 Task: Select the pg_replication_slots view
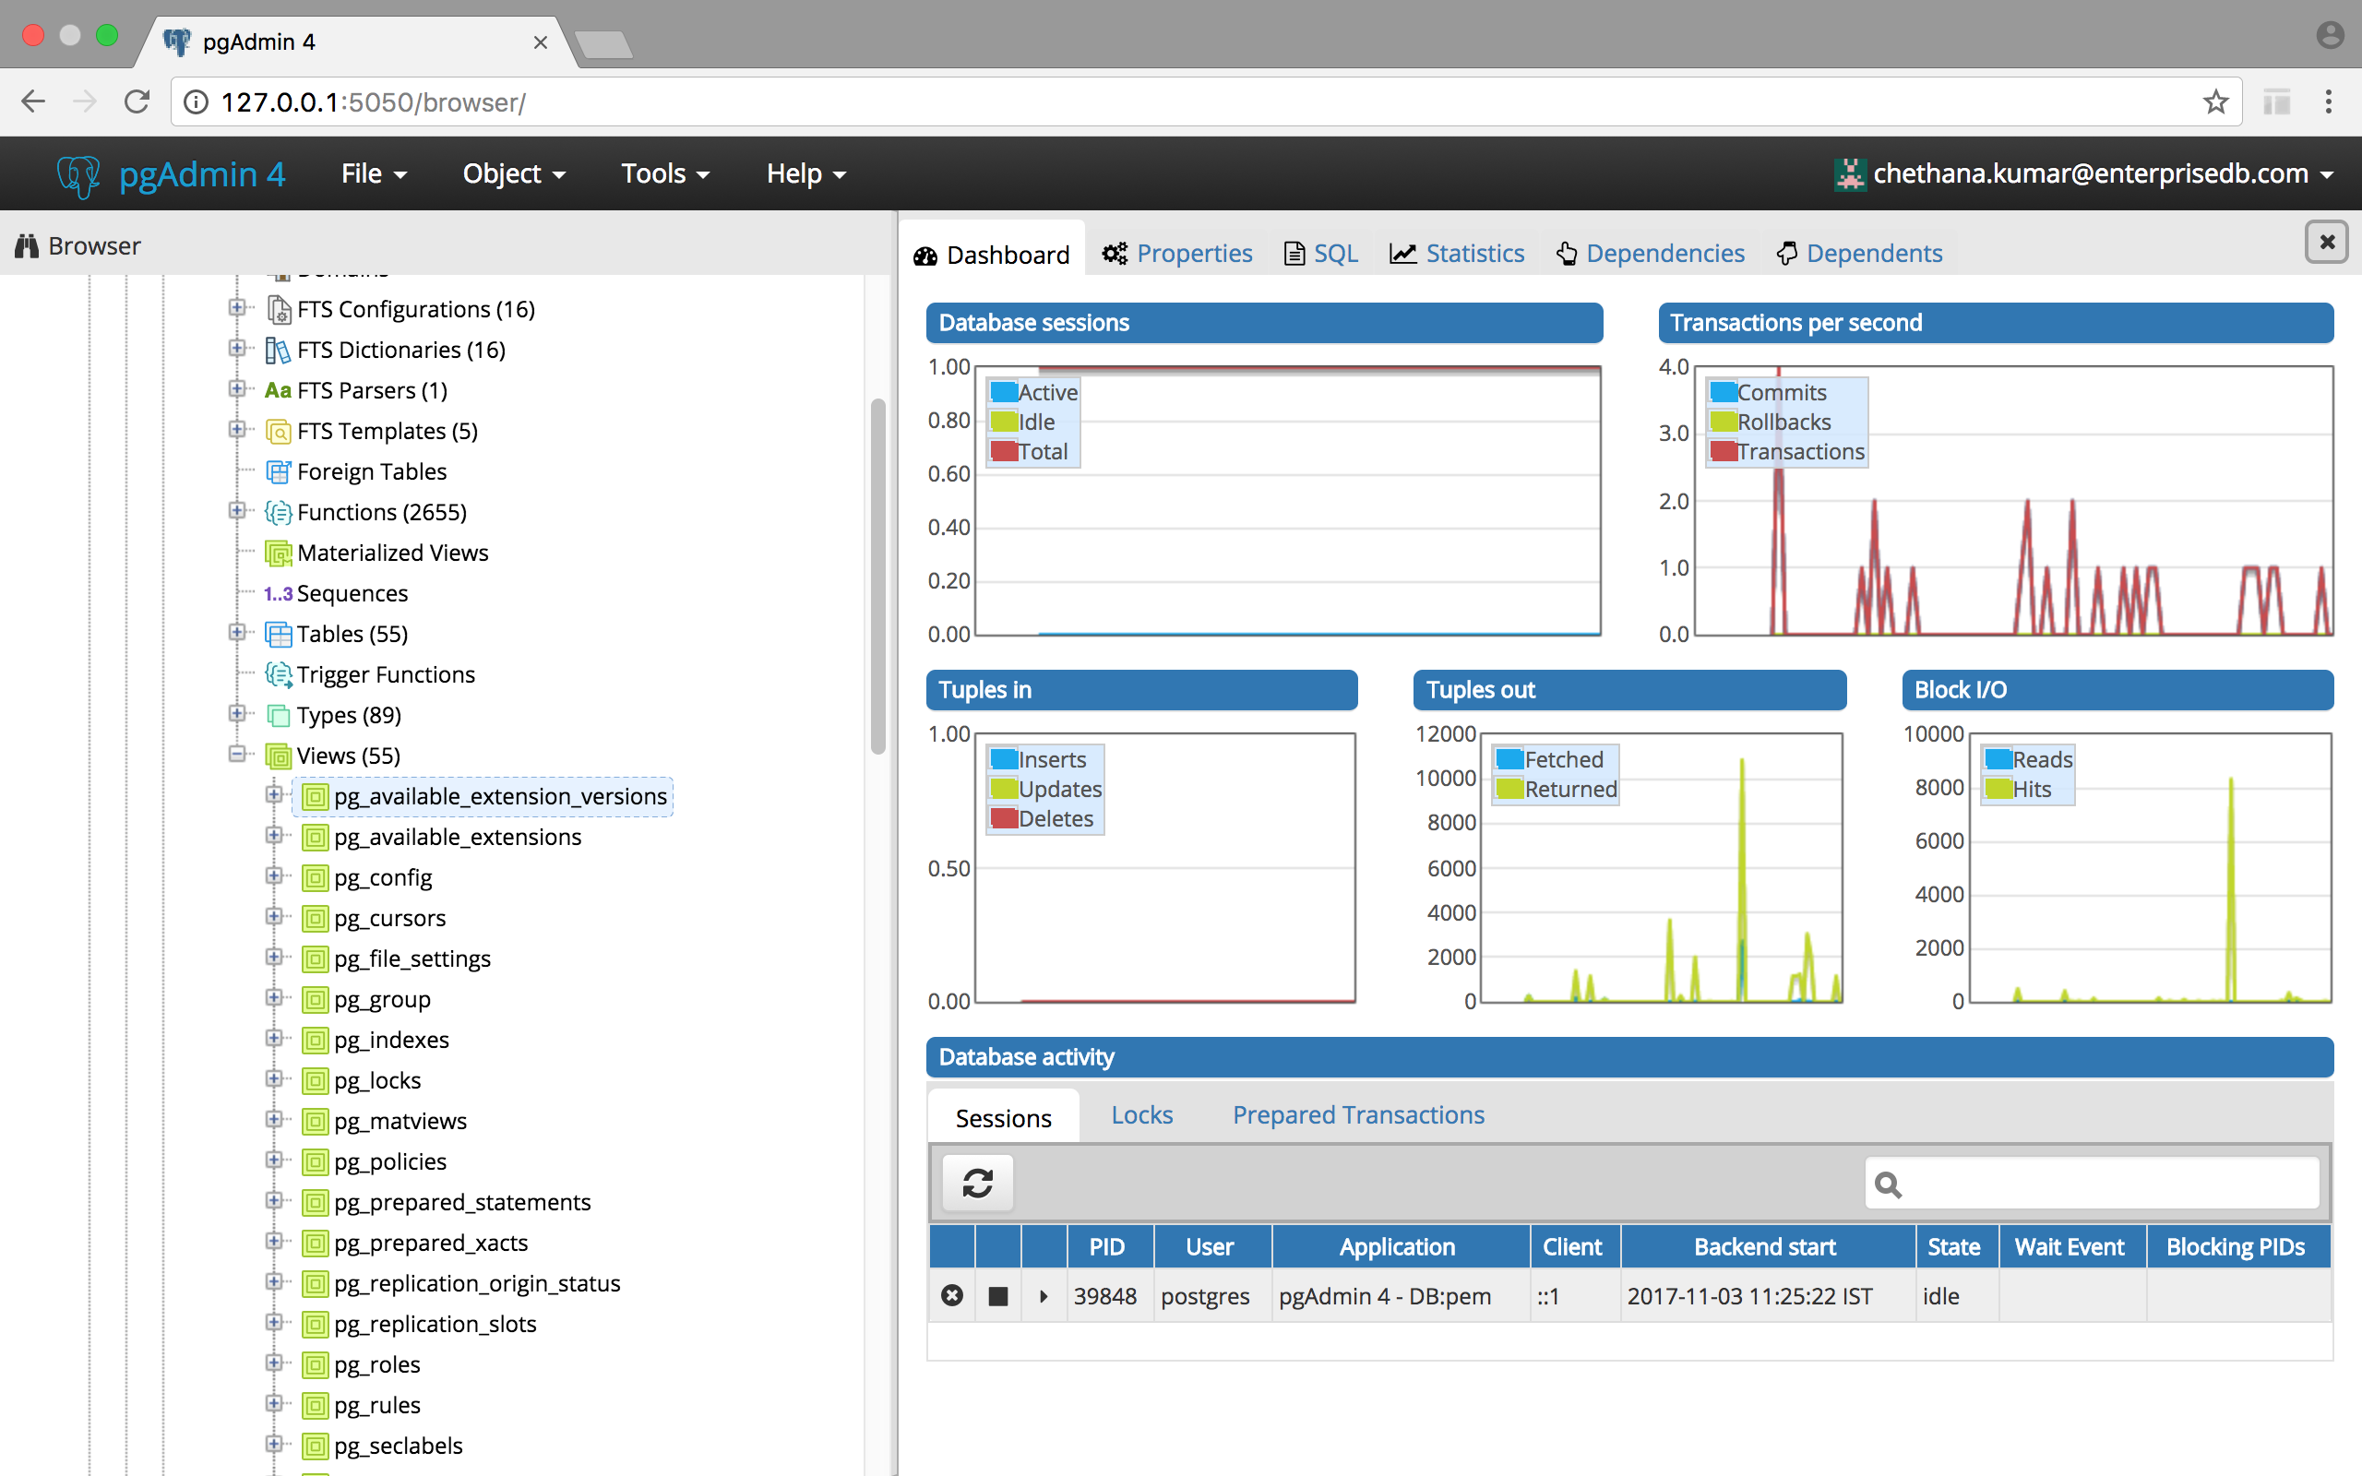tap(435, 1325)
